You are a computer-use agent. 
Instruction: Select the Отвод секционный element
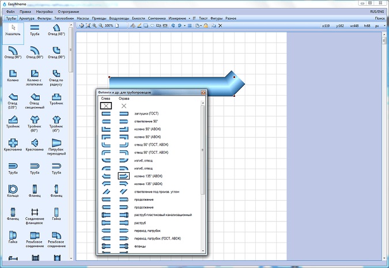tap(33, 97)
